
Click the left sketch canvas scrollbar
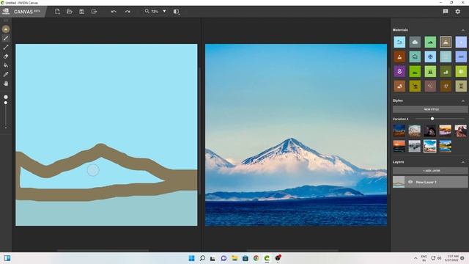point(103,250)
